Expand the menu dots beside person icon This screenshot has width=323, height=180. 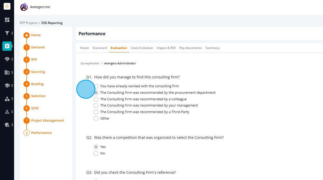[x=12, y=112]
